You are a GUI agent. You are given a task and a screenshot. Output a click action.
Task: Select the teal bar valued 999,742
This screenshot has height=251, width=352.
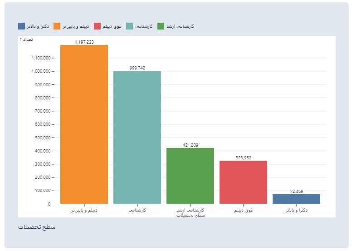[x=137, y=138]
